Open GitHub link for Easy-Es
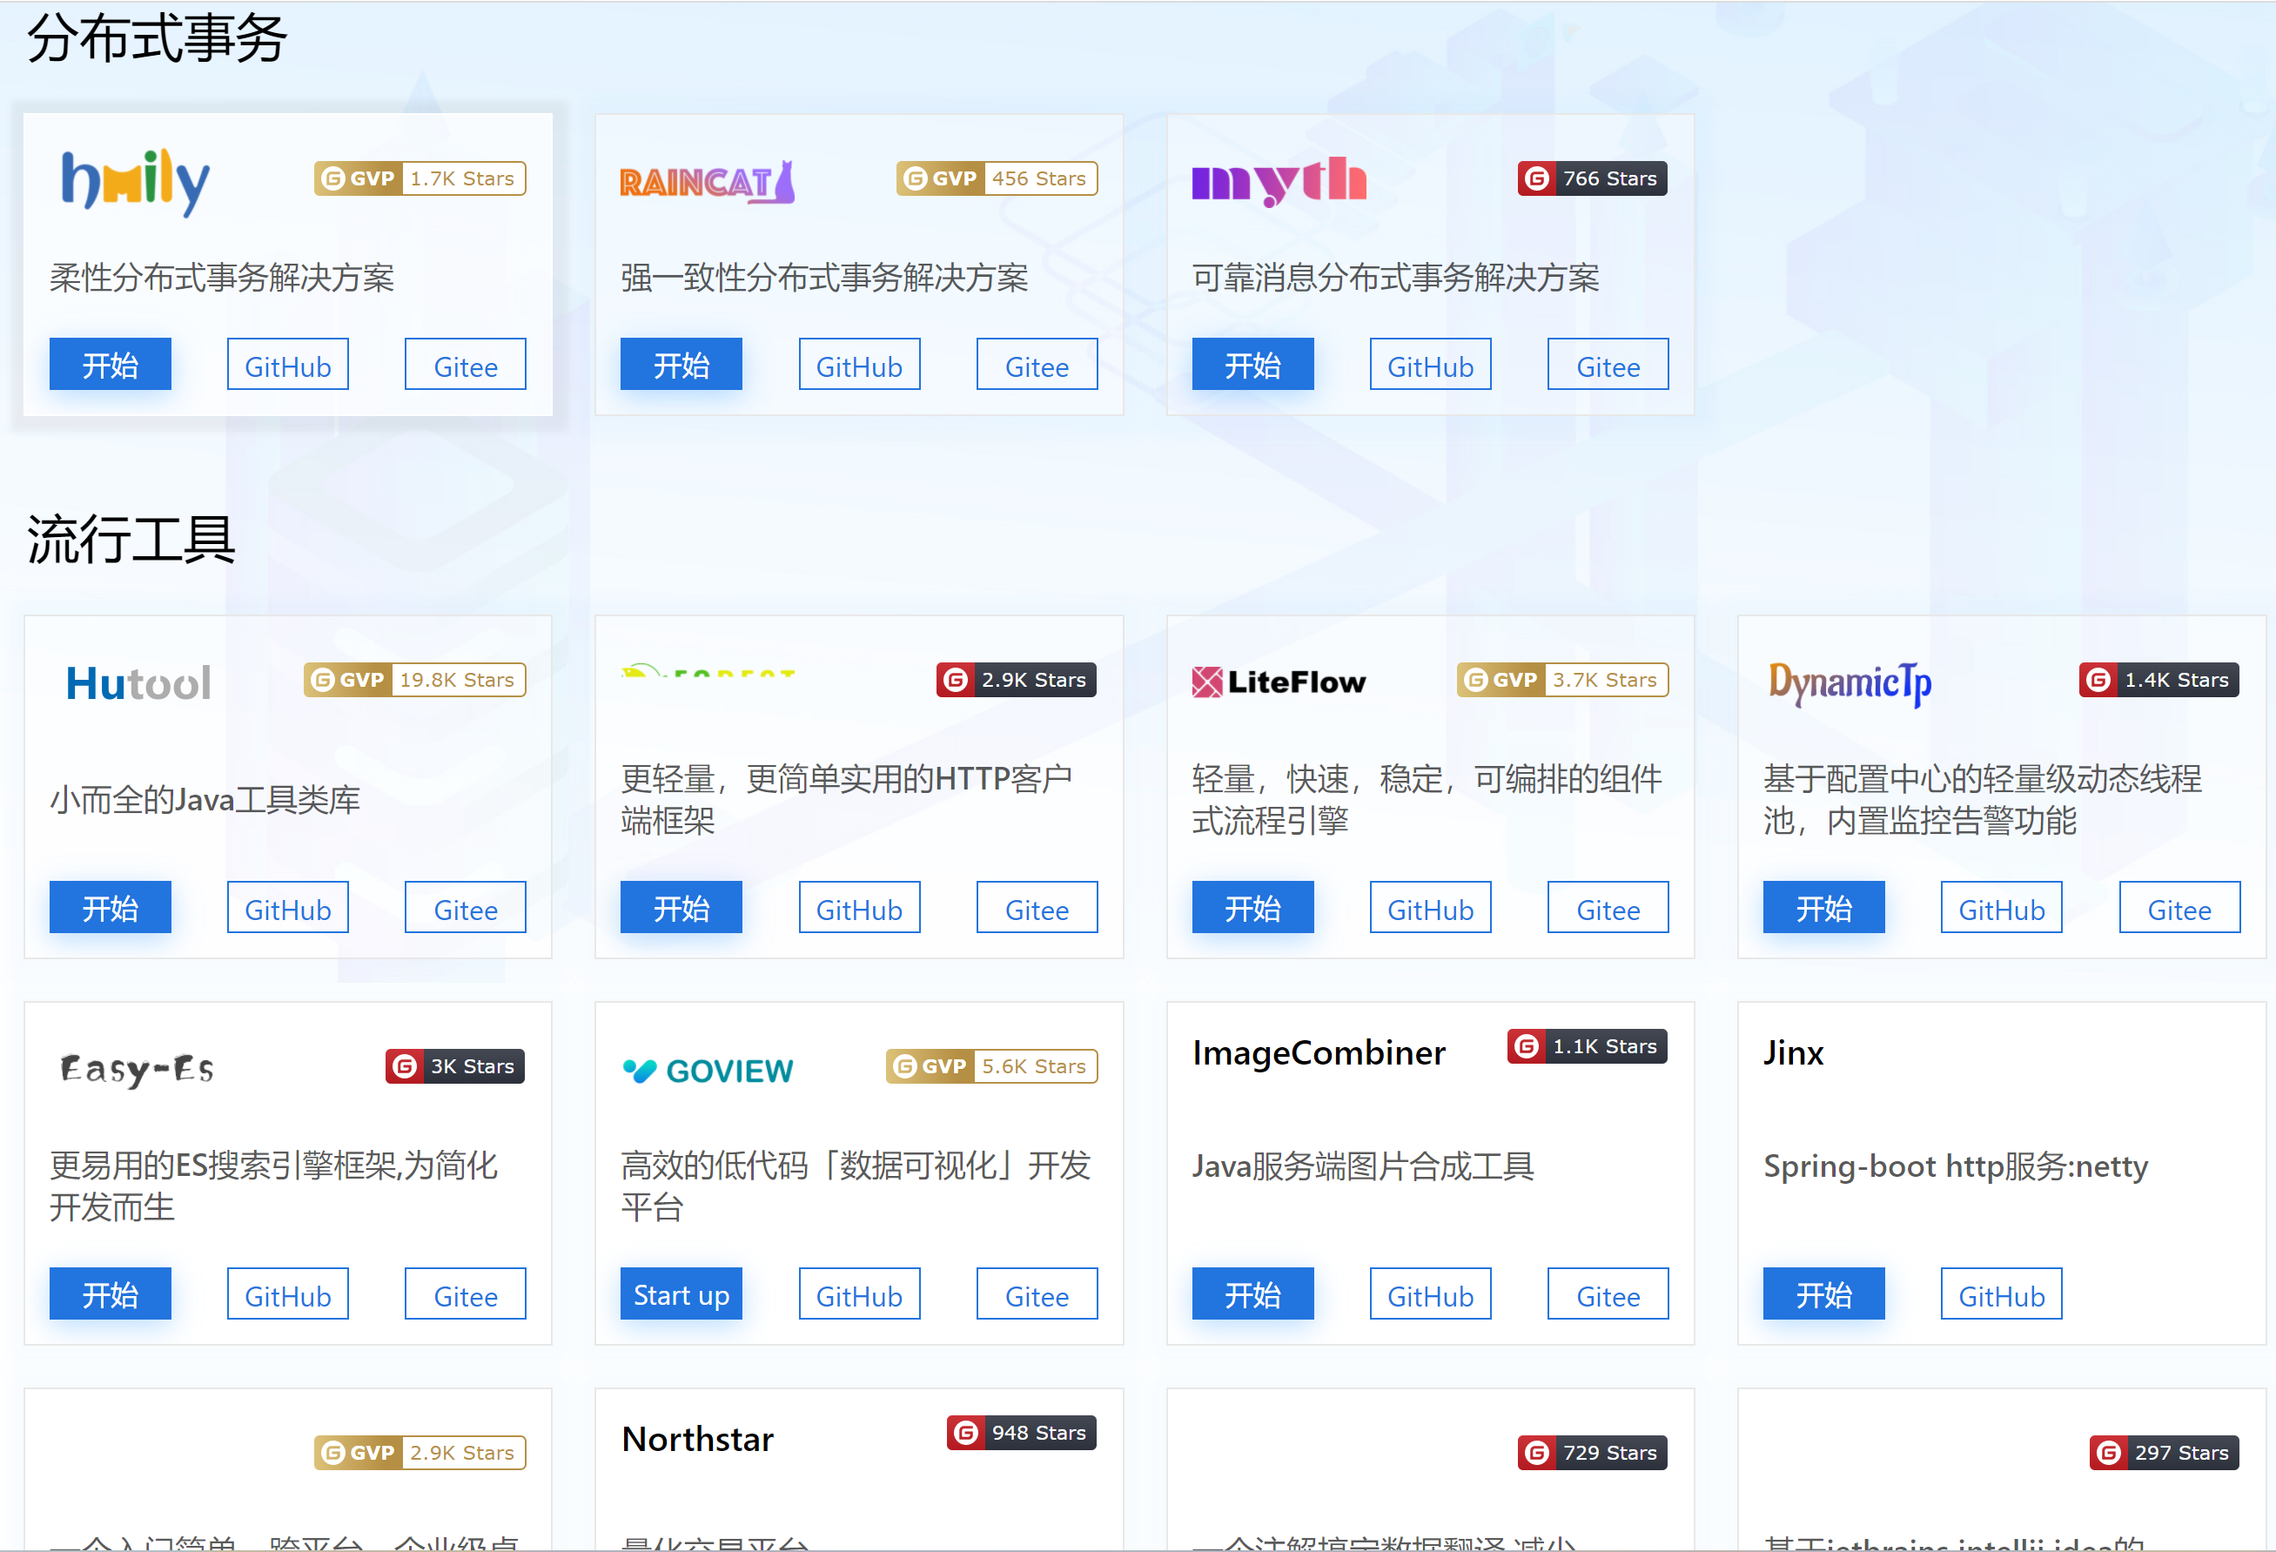 (x=287, y=1294)
